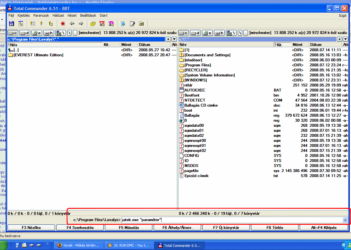Select drive c in the right panel
The image size is (351, 250).
tap(183, 33)
